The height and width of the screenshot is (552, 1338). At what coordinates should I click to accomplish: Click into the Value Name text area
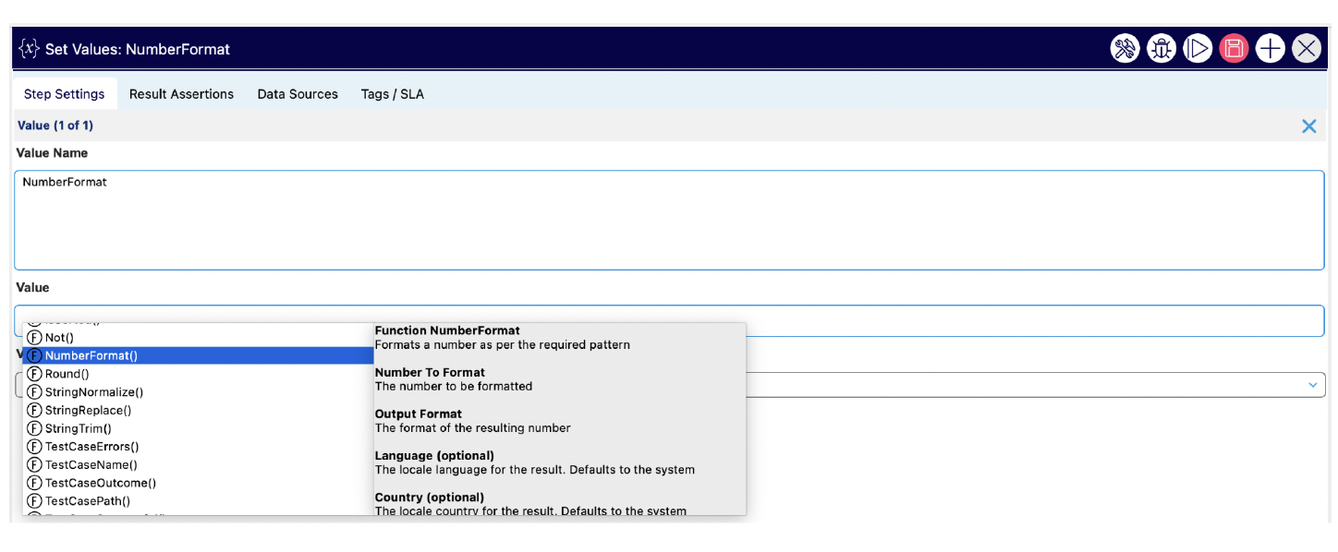coord(669,220)
